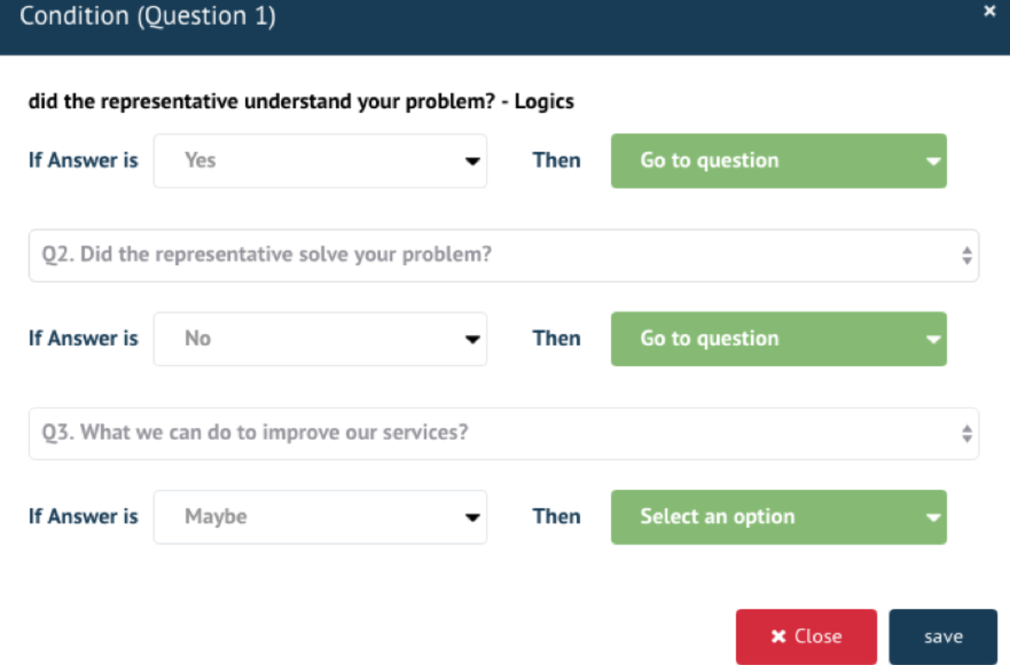Save the condition with the save button
The image size is (1010, 665).
click(942, 637)
